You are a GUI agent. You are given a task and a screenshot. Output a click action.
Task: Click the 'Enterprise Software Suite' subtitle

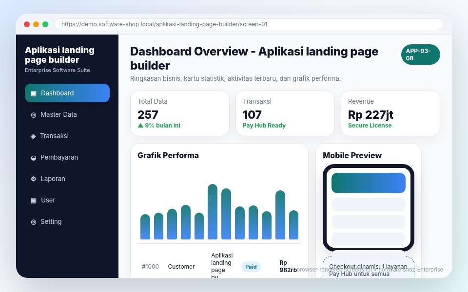58,70
